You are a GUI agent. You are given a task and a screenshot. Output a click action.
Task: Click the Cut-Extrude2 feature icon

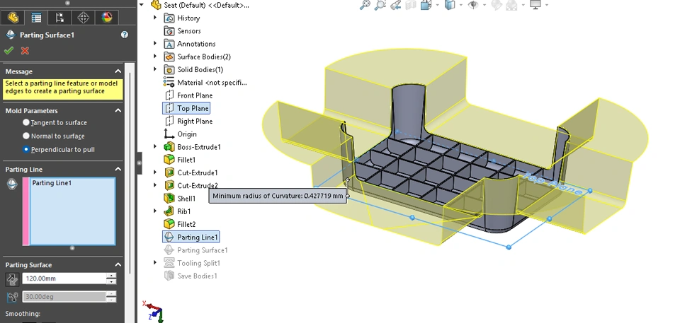169,185
